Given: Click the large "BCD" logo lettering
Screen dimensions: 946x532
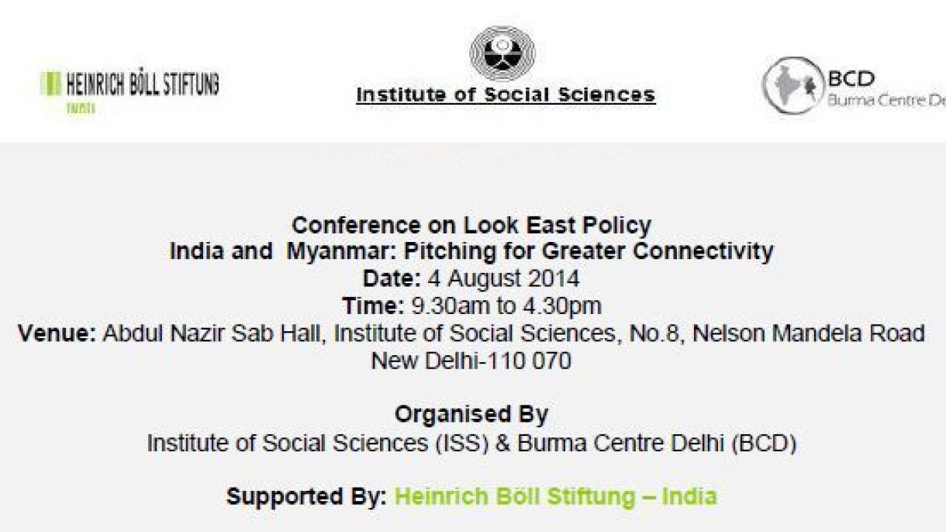Looking at the screenshot, I should [851, 79].
